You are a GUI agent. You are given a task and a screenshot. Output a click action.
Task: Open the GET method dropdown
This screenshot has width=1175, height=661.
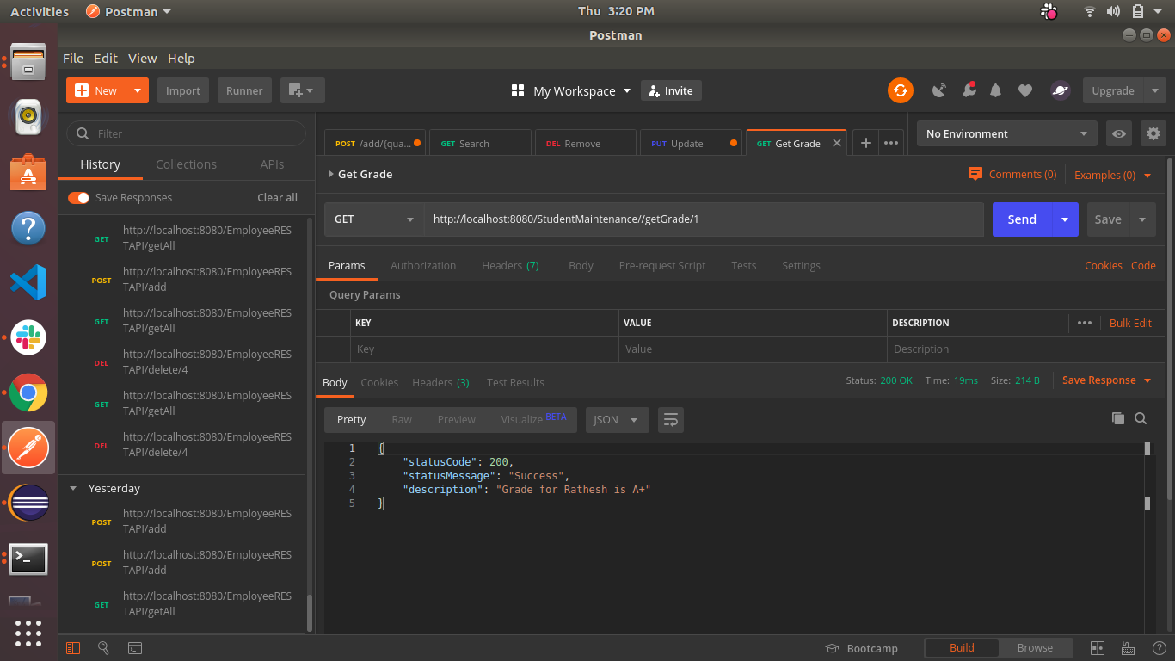click(374, 219)
